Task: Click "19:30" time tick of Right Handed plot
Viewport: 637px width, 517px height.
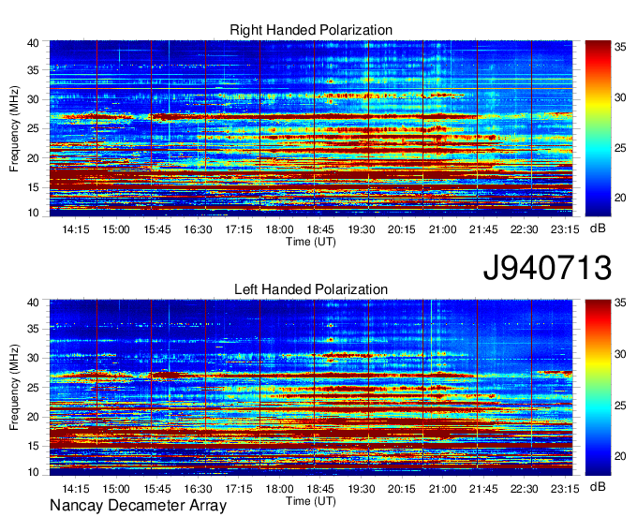Action: click(362, 229)
